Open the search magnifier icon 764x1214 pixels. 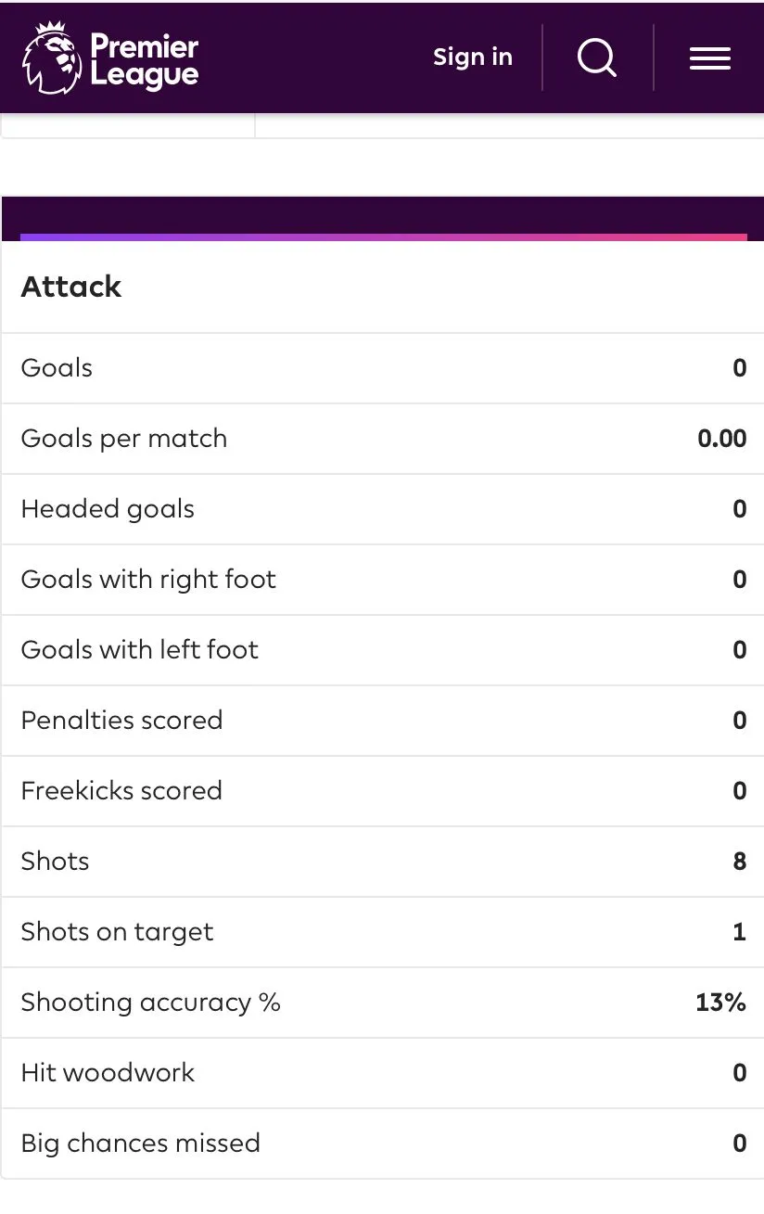pyautogui.click(x=596, y=58)
